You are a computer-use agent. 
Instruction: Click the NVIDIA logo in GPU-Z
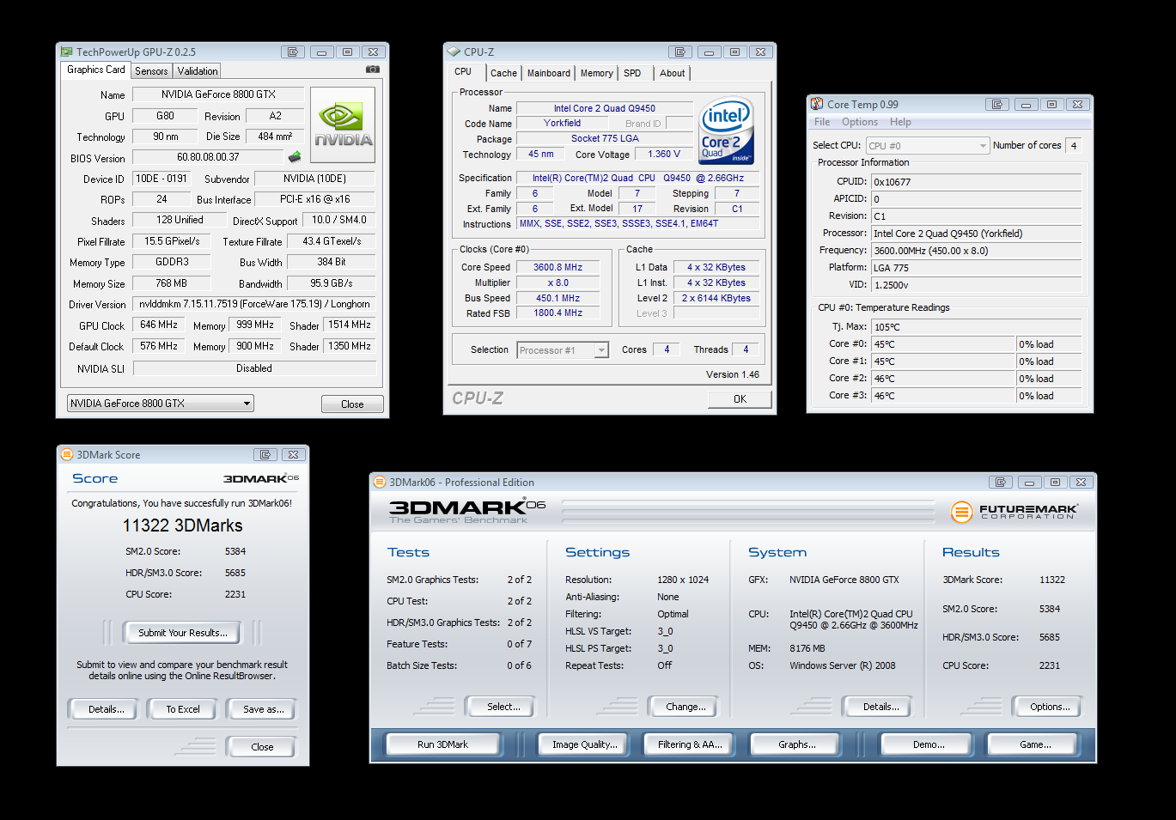click(x=343, y=125)
